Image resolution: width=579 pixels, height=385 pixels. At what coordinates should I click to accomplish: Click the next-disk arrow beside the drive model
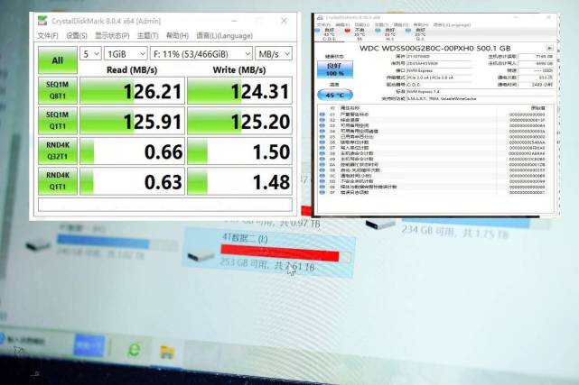(549, 48)
